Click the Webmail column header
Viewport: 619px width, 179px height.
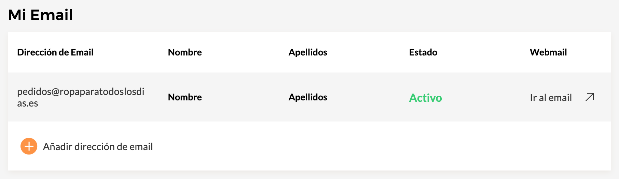[548, 52]
